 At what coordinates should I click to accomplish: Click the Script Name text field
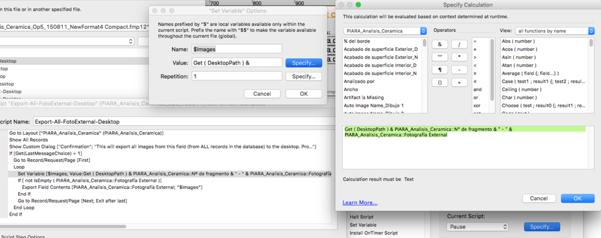click(x=182, y=122)
